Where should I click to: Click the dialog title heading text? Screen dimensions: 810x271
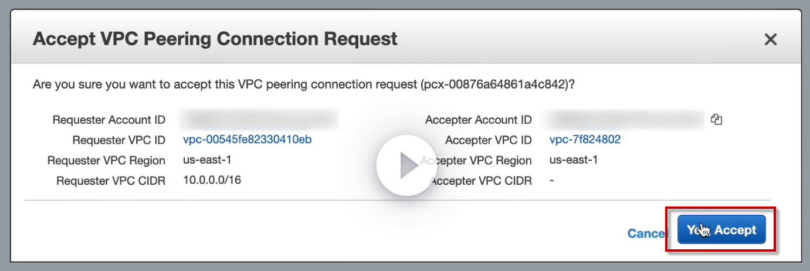pyautogui.click(x=215, y=39)
